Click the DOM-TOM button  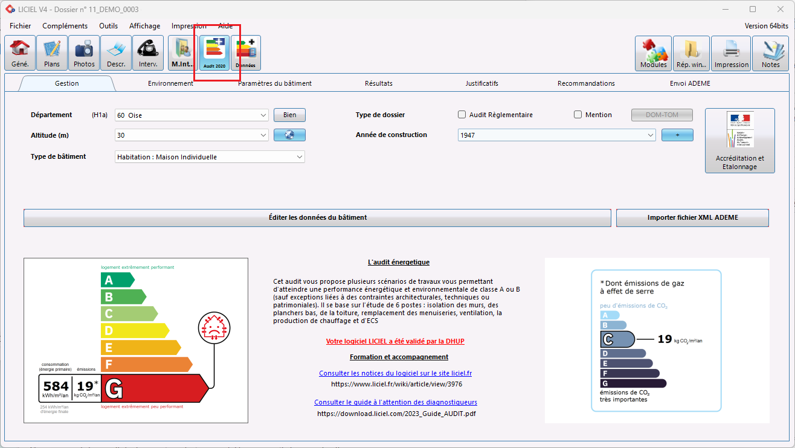[x=662, y=115]
